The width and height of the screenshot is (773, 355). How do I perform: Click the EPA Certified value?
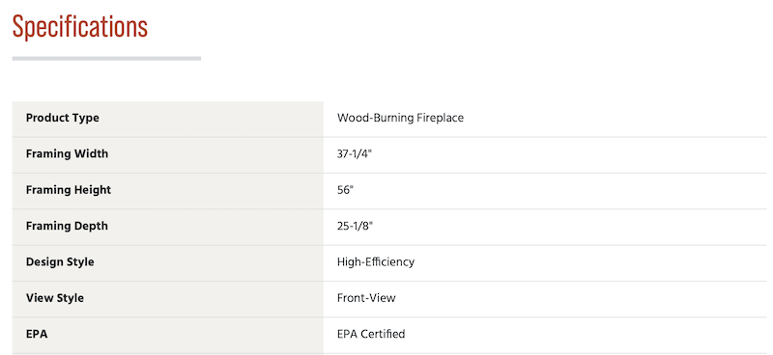click(x=371, y=334)
